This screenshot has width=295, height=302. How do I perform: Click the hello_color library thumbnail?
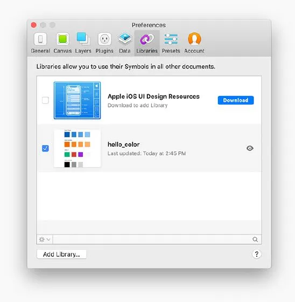(x=77, y=148)
